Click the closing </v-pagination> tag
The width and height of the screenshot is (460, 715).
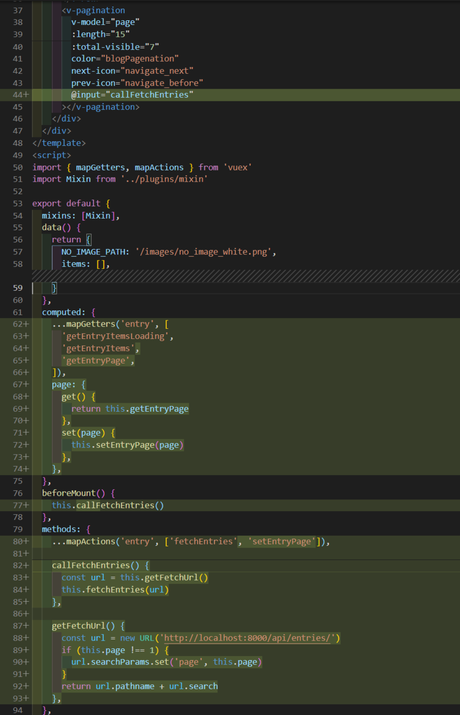101,107
